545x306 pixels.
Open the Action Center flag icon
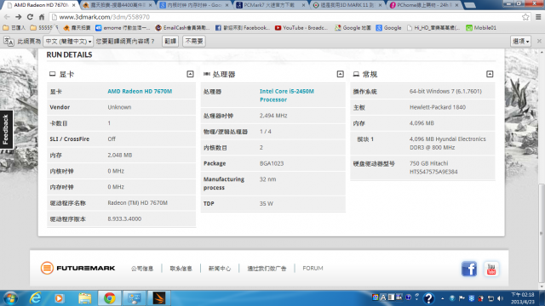tap(462, 298)
